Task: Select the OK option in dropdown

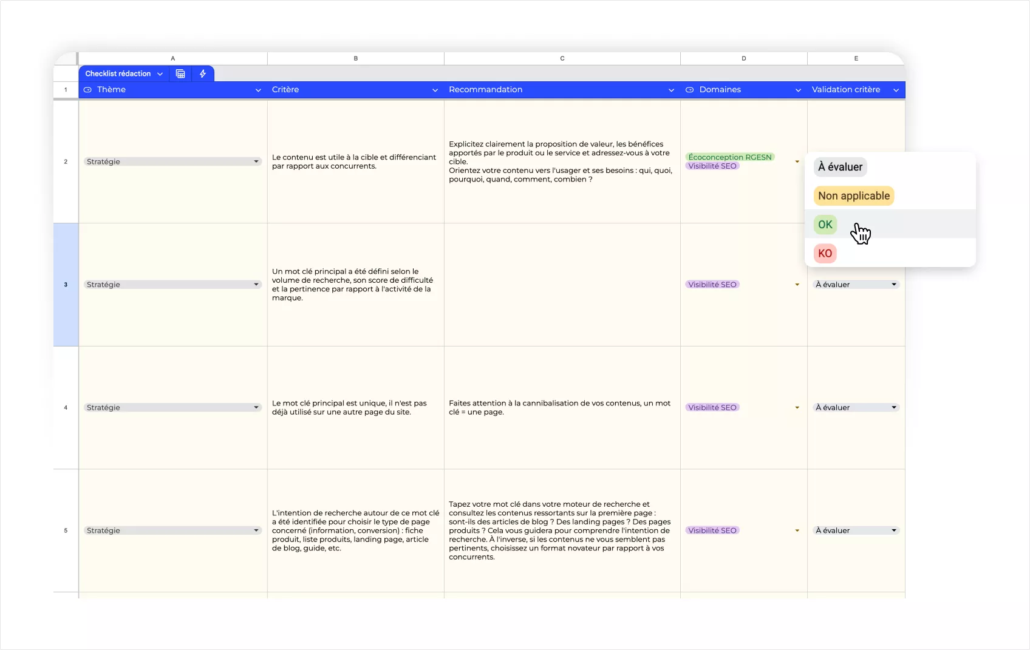Action: click(825, 225)
